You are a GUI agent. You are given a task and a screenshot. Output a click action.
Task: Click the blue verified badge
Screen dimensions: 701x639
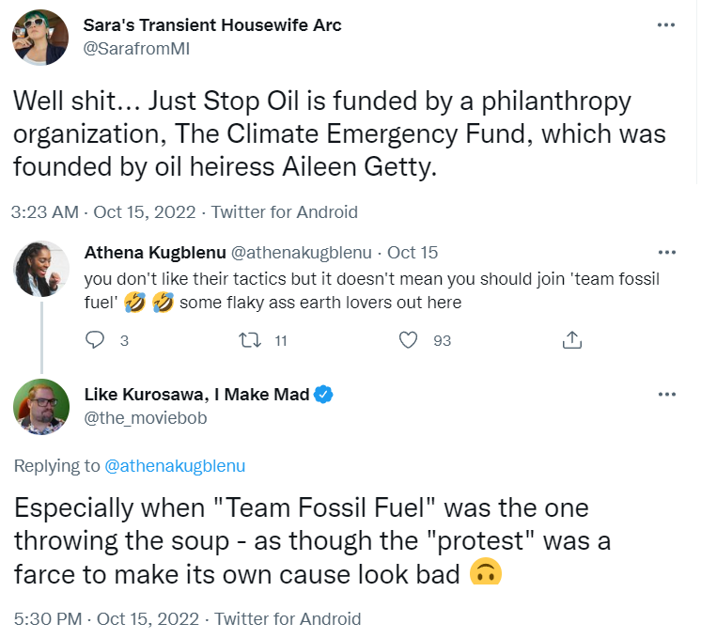click(x=323, y=395)
